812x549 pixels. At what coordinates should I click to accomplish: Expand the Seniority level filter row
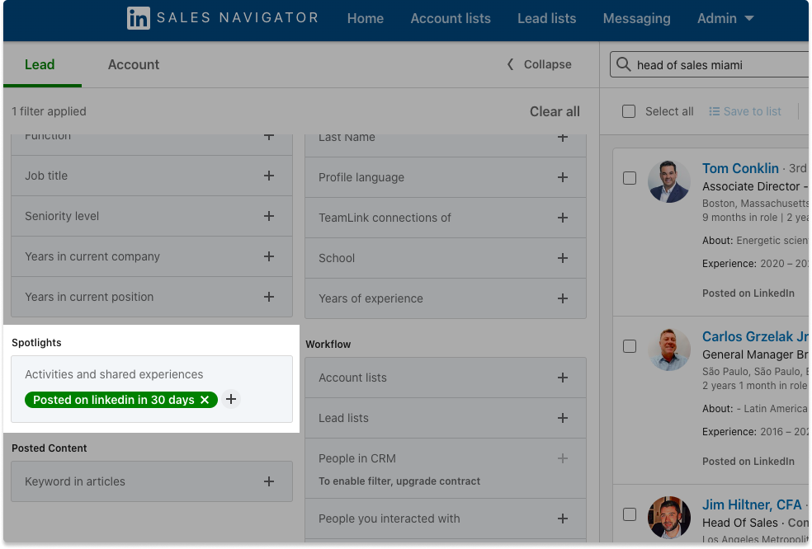pos(152,216)
